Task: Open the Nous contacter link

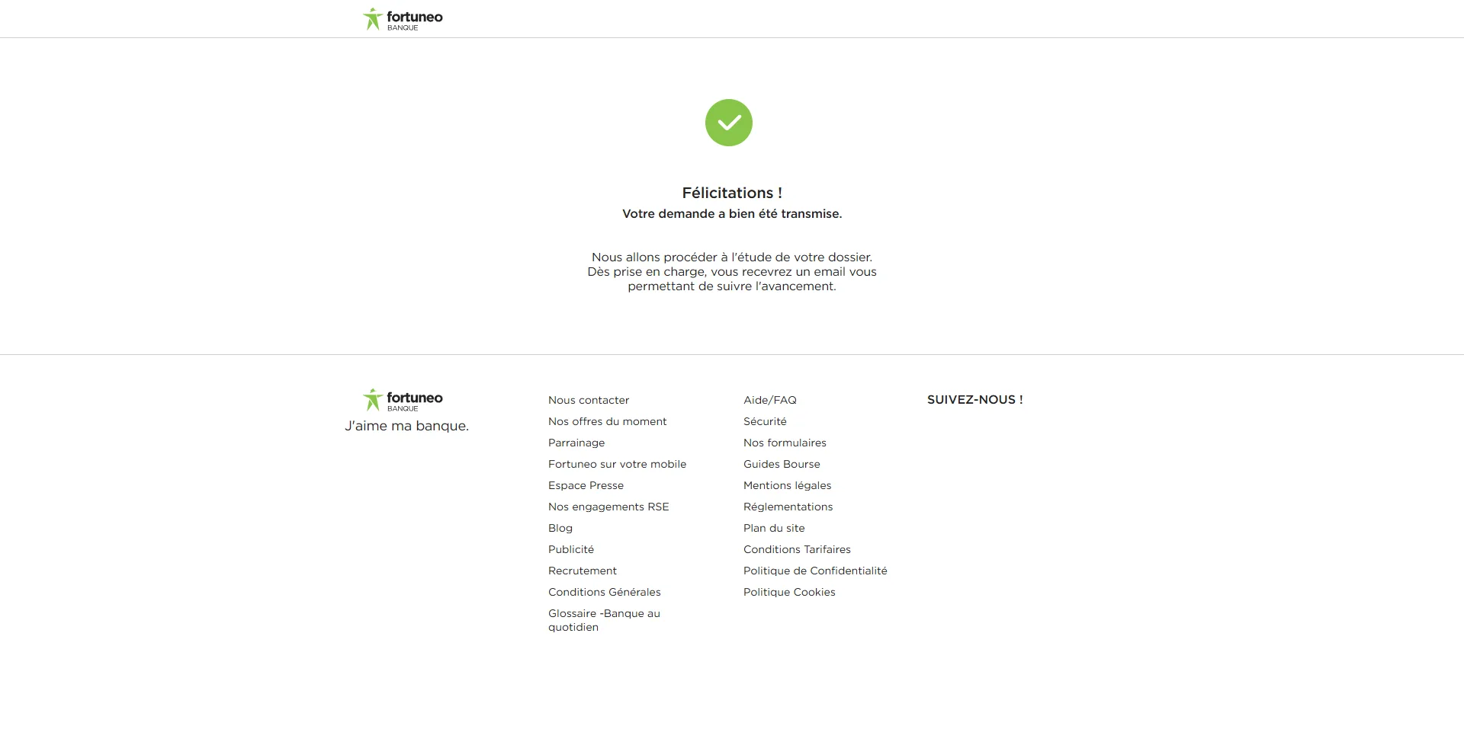Action: click(x=589, y=400)
